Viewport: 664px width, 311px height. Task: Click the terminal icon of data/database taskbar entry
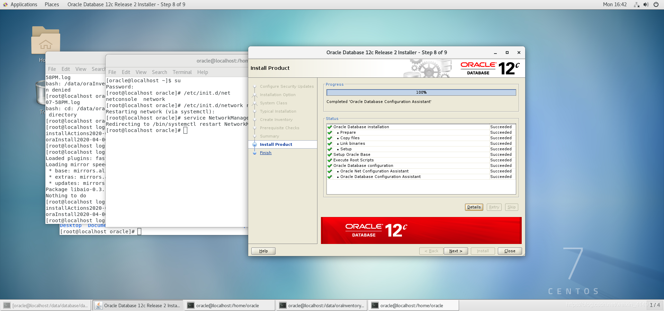click(x=7, y=305)
